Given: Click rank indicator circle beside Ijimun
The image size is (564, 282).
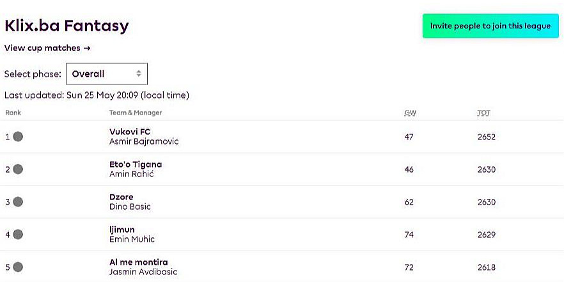Looking at the screenshot, I should pos(18,234).
